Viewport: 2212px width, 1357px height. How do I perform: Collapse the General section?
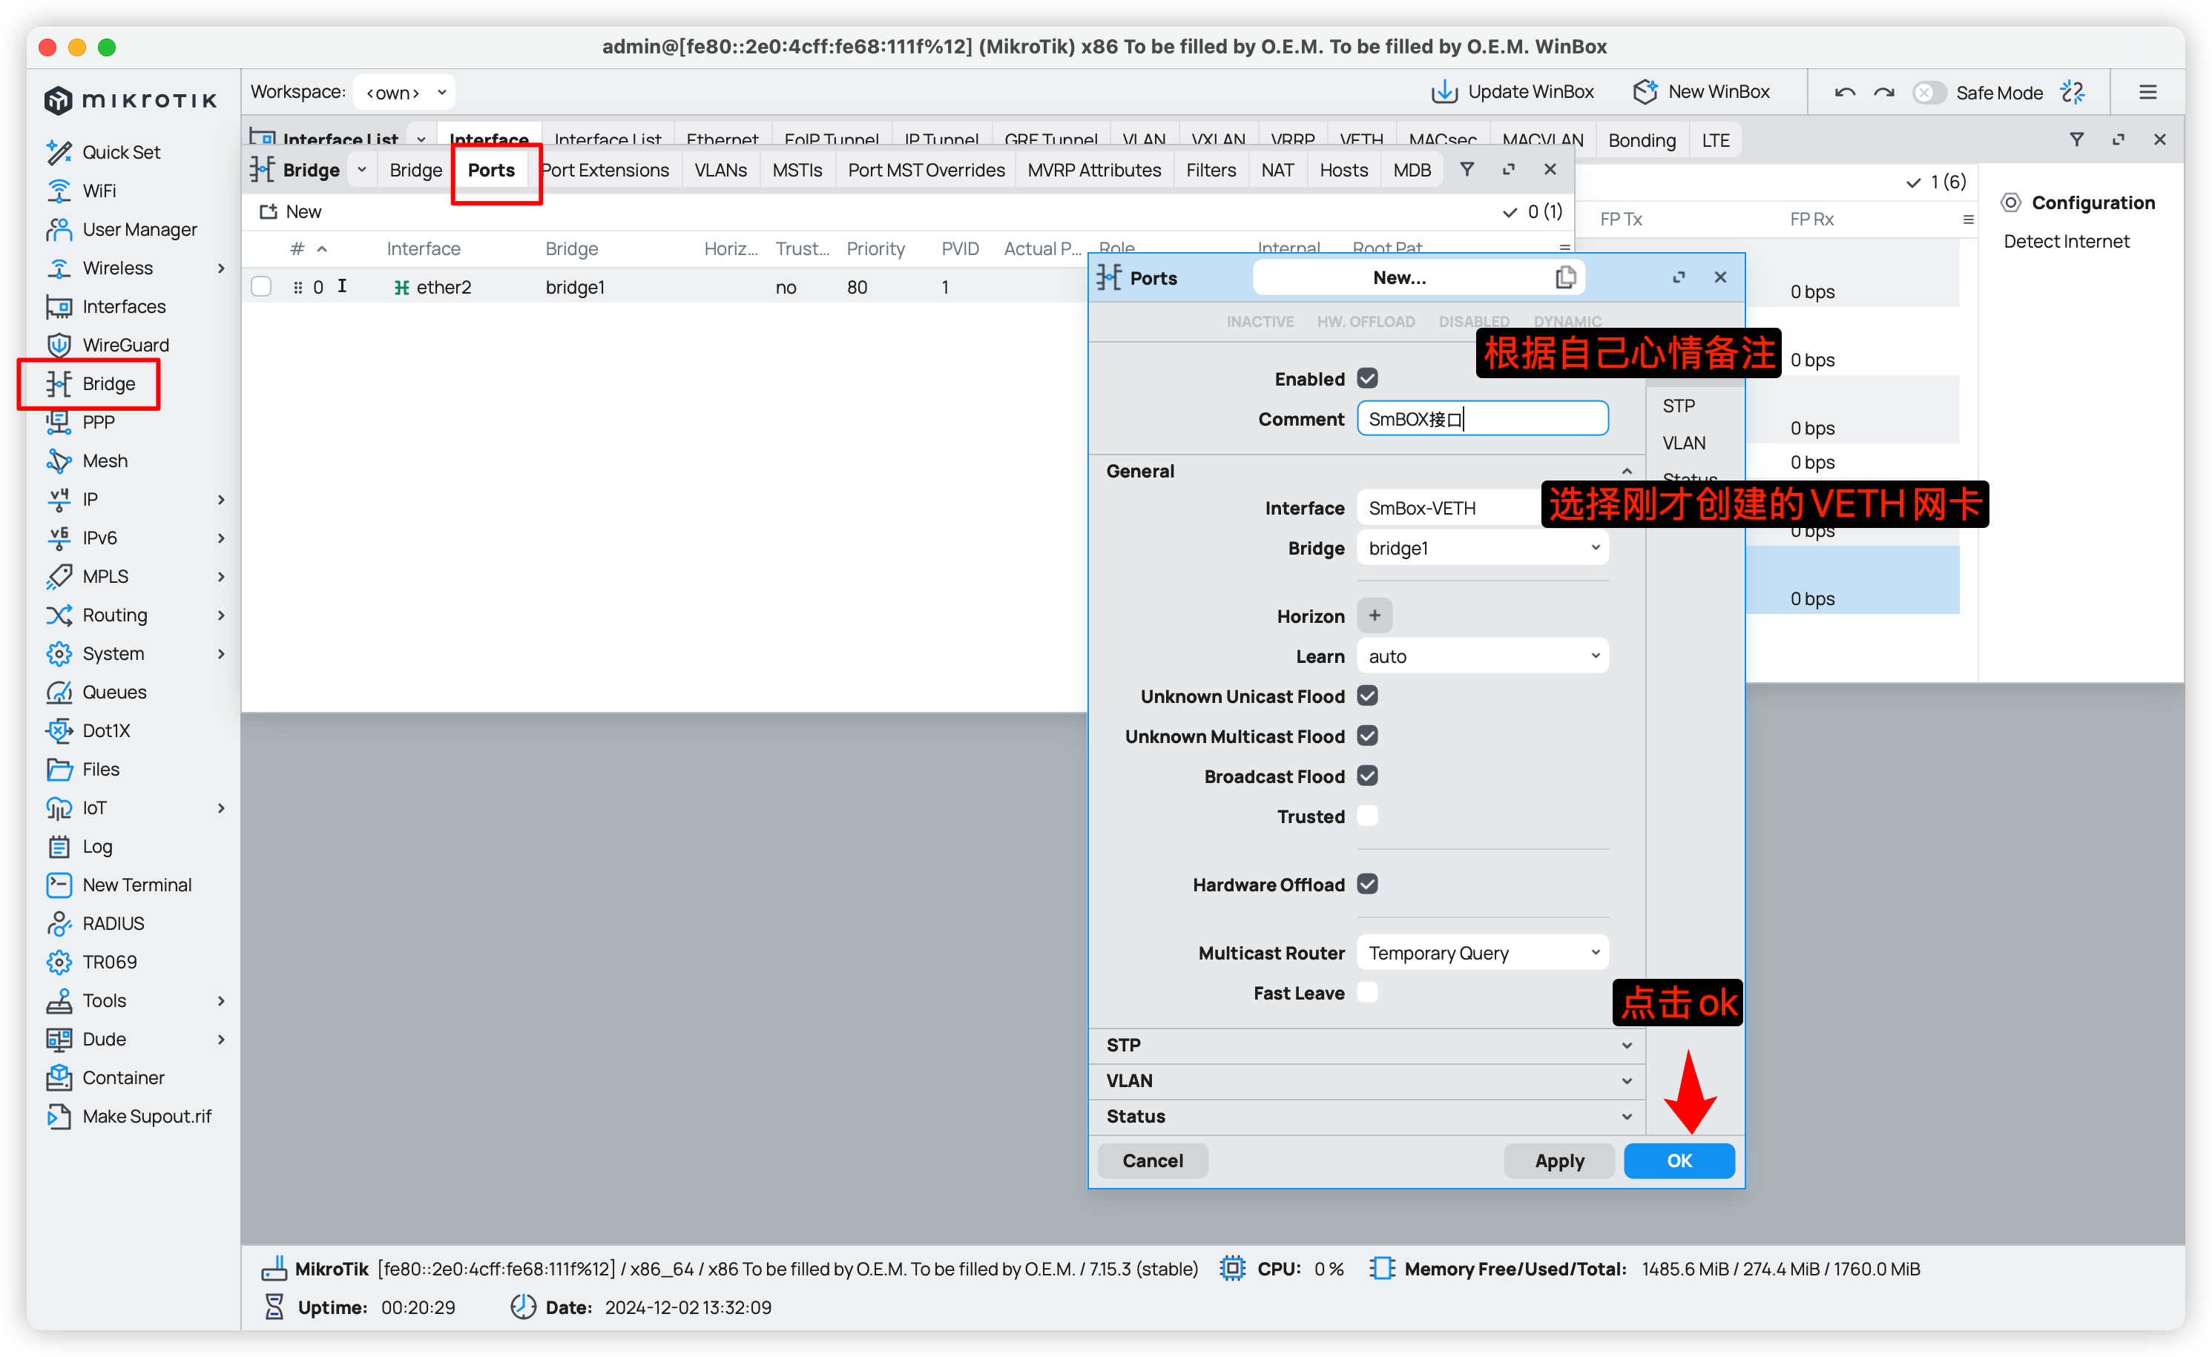click(x=1367, y=471)
